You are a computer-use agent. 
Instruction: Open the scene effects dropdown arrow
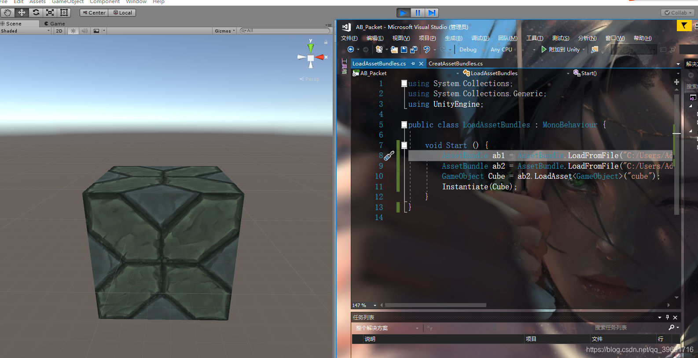104,31
